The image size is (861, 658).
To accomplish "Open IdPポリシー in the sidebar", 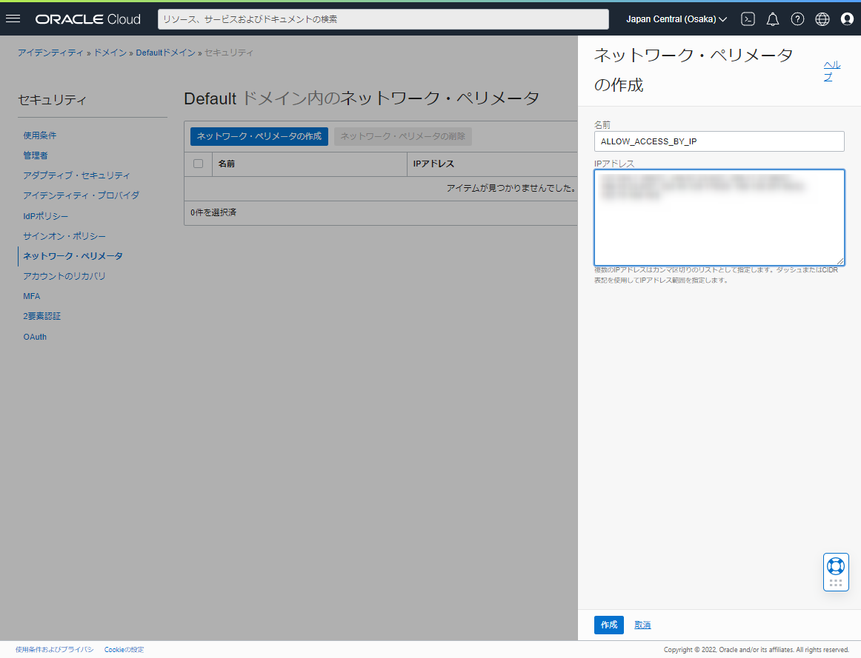I will point(46,216).
